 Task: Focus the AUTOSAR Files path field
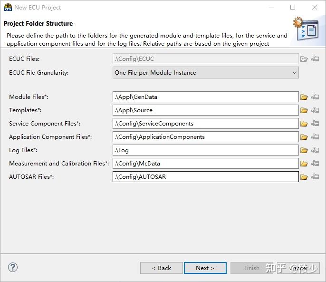pos(205,177)
